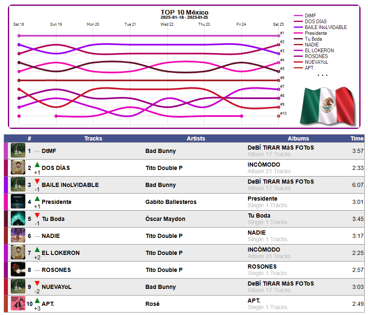Screen dimensions: 368x315
Task: Click the Albums column header
Action: (298, 138)
